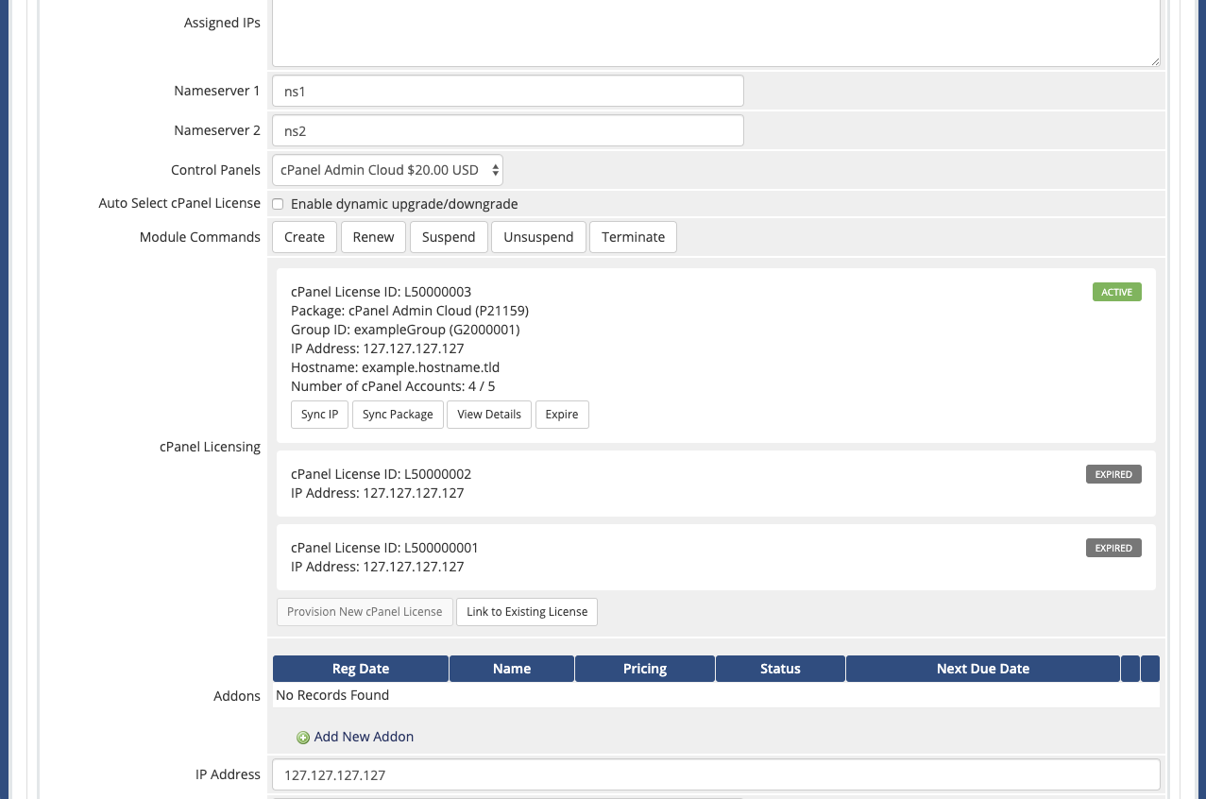1206x799 pixels.
Task: Click 'Hostname: example.hostname.tld' text
Action: tap(395, 367)
